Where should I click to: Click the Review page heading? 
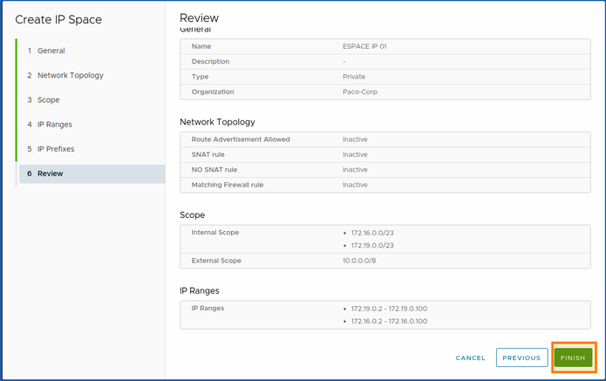coord(199,17)
